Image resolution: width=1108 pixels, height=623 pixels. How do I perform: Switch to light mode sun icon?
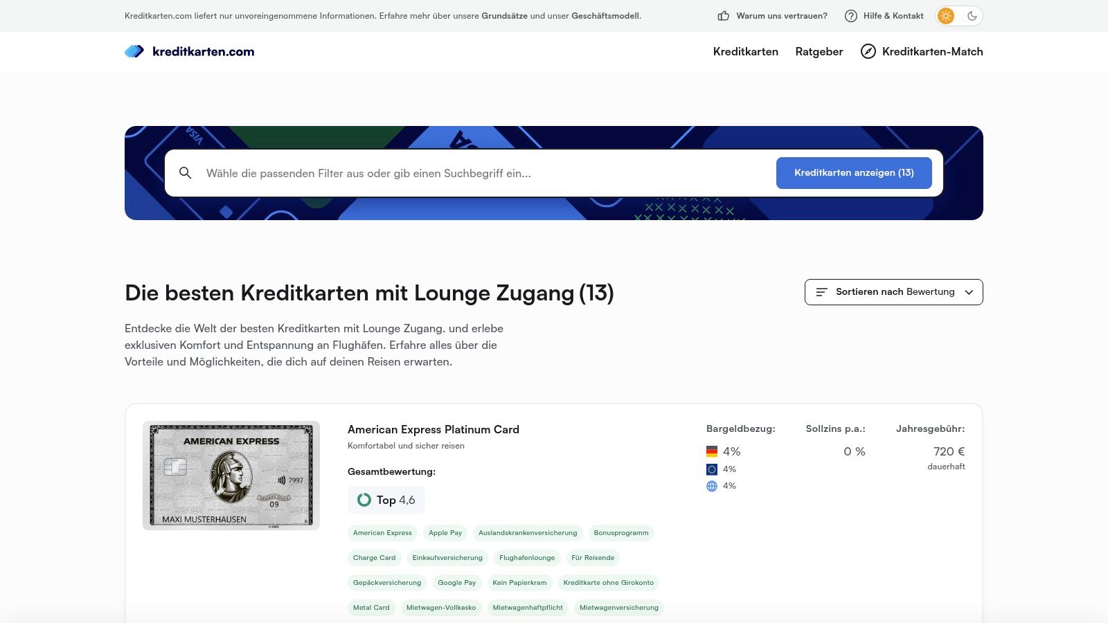point(946,16)
